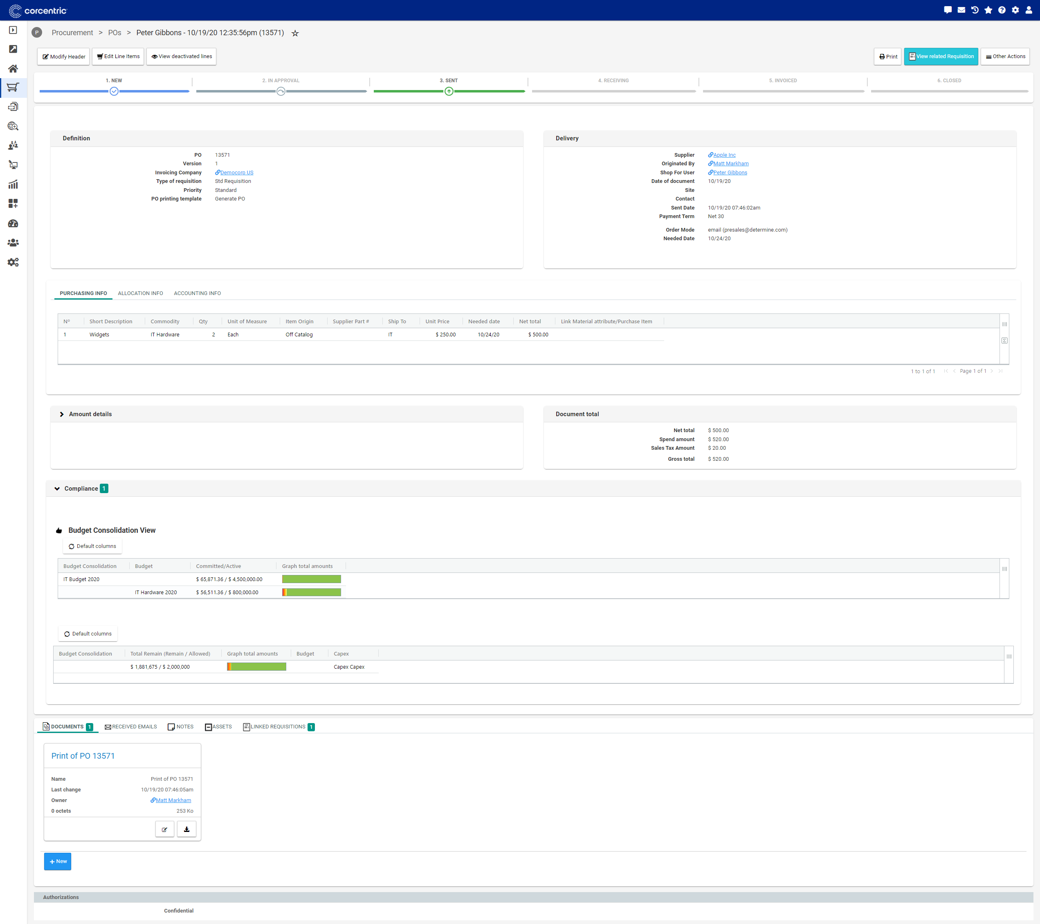
Task: Expand the left sidebar navigation panel
Action: (x=13, y=30)
